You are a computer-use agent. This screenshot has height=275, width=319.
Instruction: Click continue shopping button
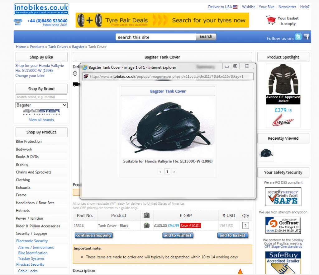coord(93,235)
